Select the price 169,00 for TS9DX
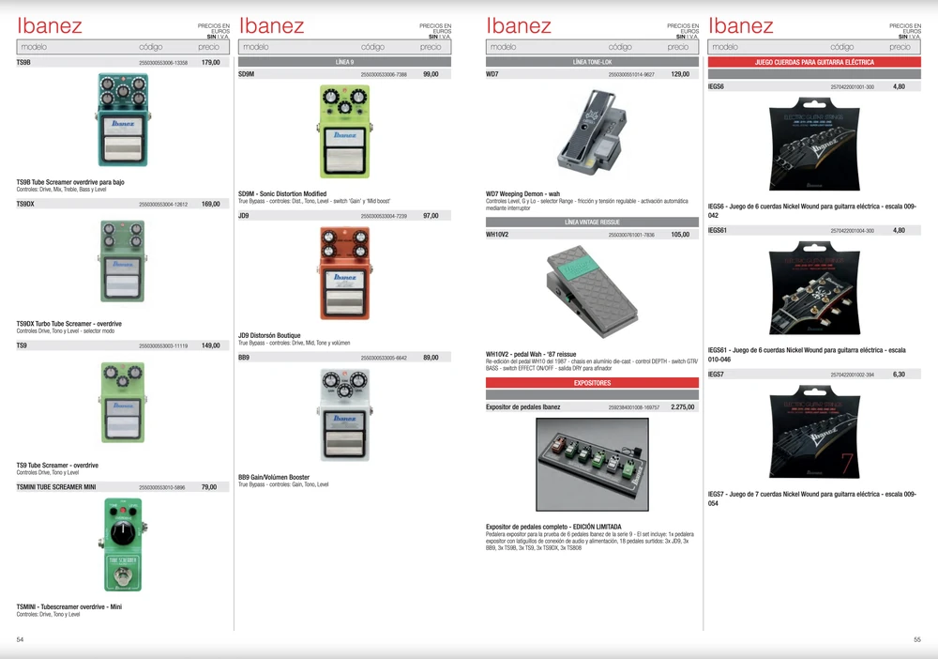Screen dimensions: 938x659 pyautogui.click(x=210, y=204)
